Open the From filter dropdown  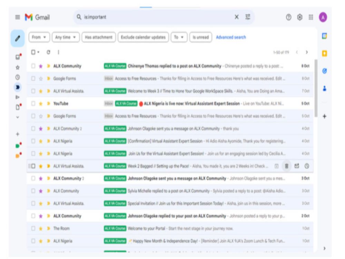39,37
